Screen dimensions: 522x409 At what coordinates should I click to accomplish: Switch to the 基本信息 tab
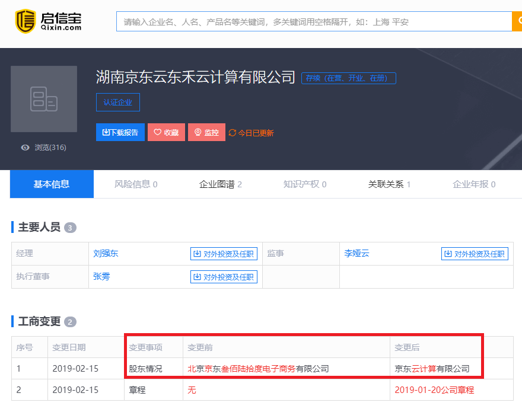(x=52, y=184)
